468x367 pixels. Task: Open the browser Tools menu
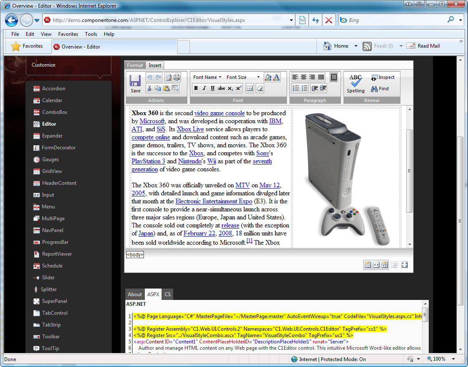91,34
